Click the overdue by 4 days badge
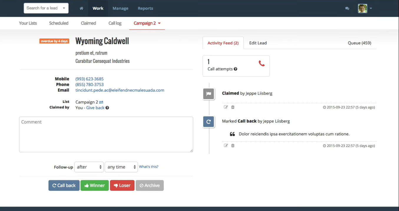Image resolution: width=399 pixels, height=211 pixels. coord(54,41)
